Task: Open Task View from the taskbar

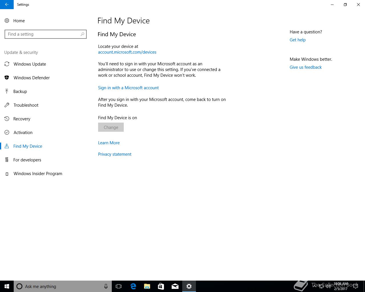Action: click(x=119, y=286)
